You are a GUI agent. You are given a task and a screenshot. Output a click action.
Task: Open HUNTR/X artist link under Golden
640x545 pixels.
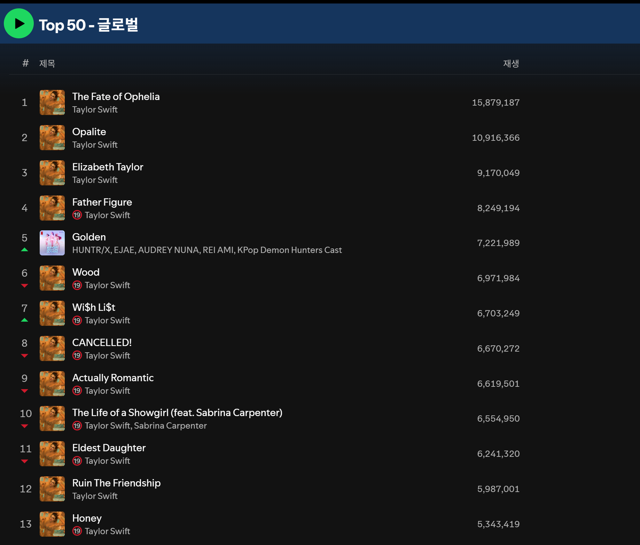tap(91, 250)
